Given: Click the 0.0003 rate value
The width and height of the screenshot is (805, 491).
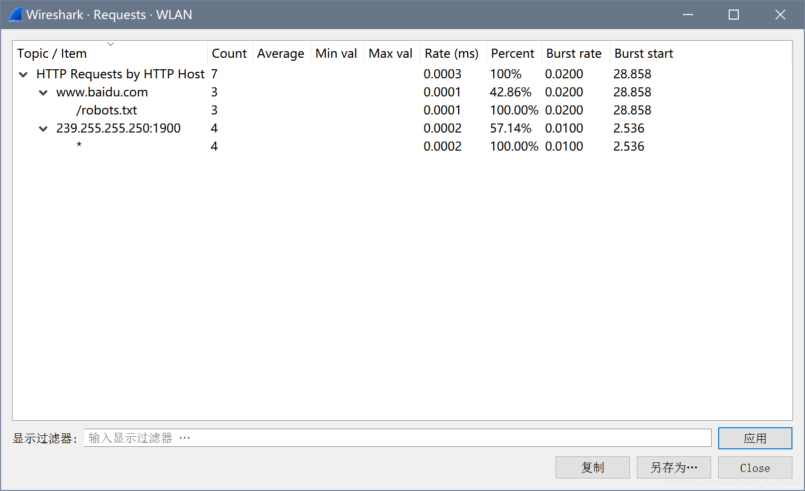Looking at the screenshot, I should tap(442, 74).
